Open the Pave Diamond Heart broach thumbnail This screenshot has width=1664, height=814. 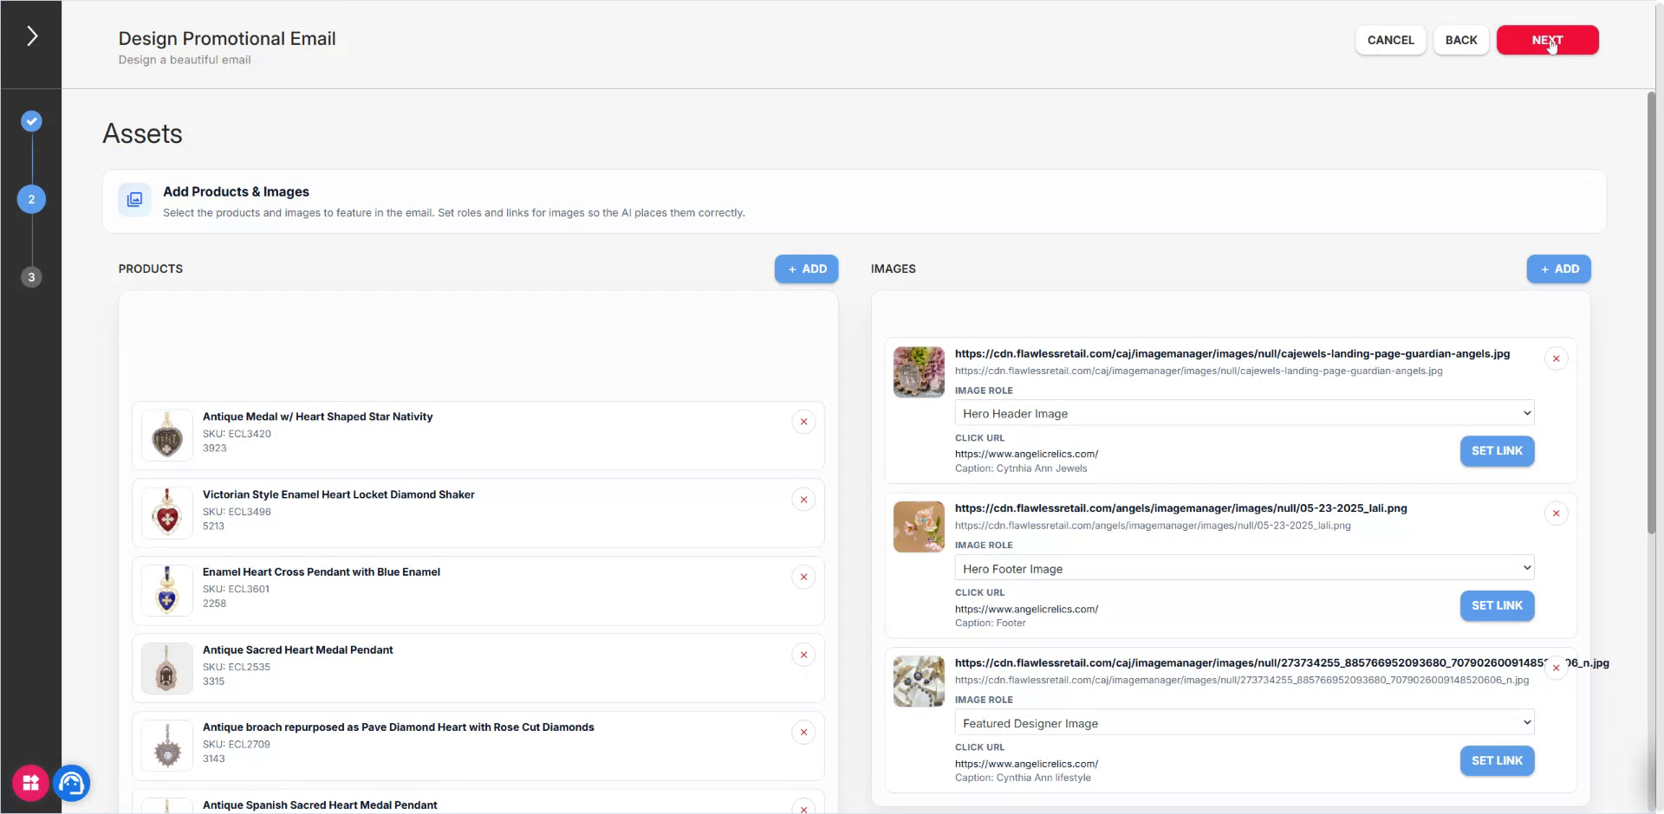pyautogui.click(x=167, y=746)
